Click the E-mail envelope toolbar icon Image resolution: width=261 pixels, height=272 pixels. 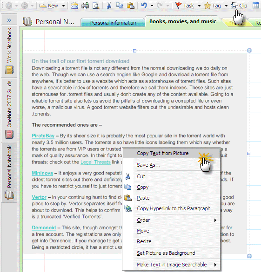74,6
